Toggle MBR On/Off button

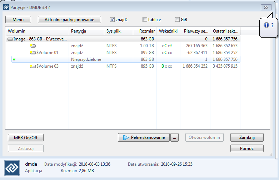pyautogui.click(x=26, y=137)
